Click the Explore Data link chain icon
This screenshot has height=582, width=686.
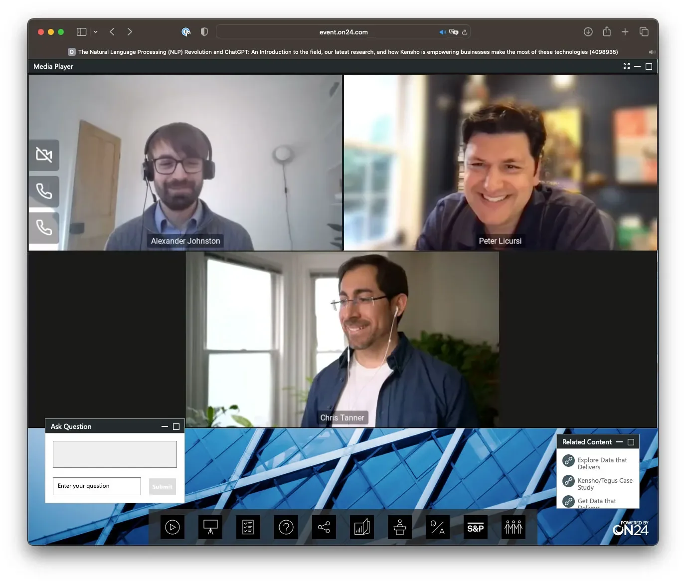pos(569,461)
